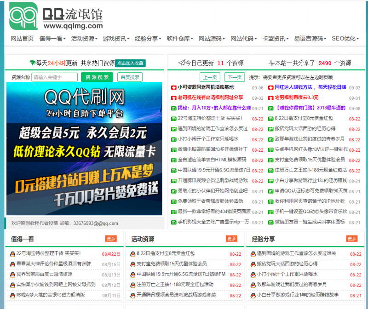Click the QQ流氓馆 site logo

tap(56, 16)
